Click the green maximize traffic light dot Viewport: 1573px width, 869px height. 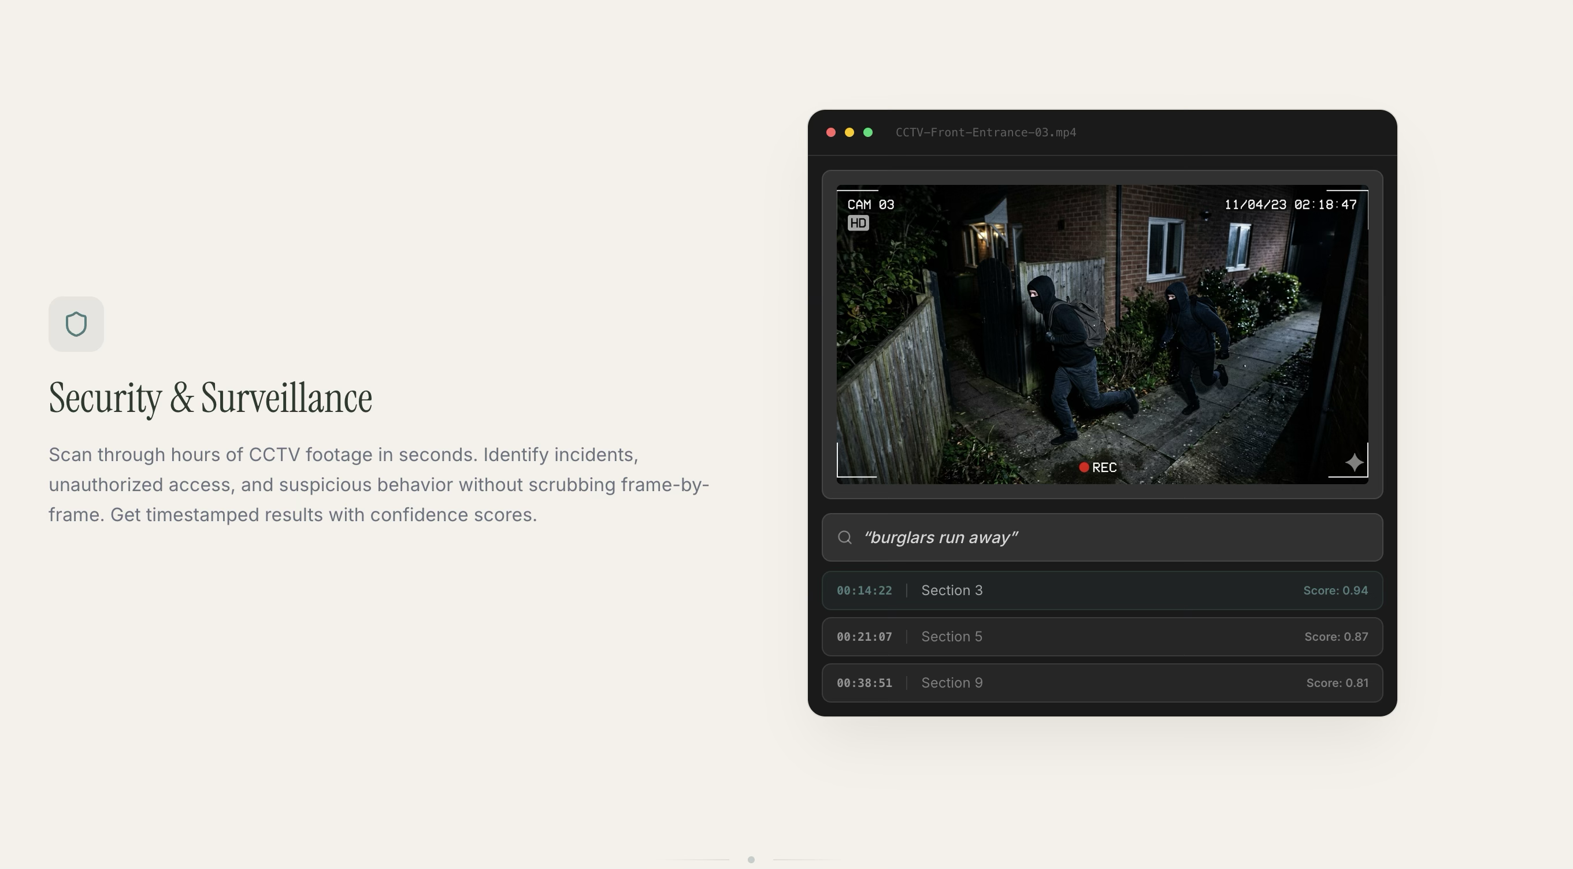coord(868,132)
